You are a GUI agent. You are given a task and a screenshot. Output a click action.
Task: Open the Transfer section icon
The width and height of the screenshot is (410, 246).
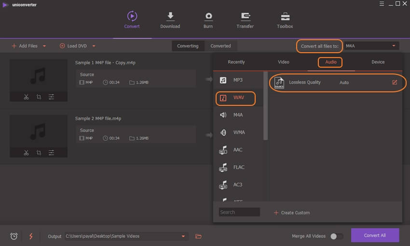pyautogui.click(x=245, y=16)
